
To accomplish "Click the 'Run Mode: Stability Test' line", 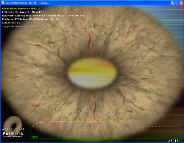I will [43, 16].
